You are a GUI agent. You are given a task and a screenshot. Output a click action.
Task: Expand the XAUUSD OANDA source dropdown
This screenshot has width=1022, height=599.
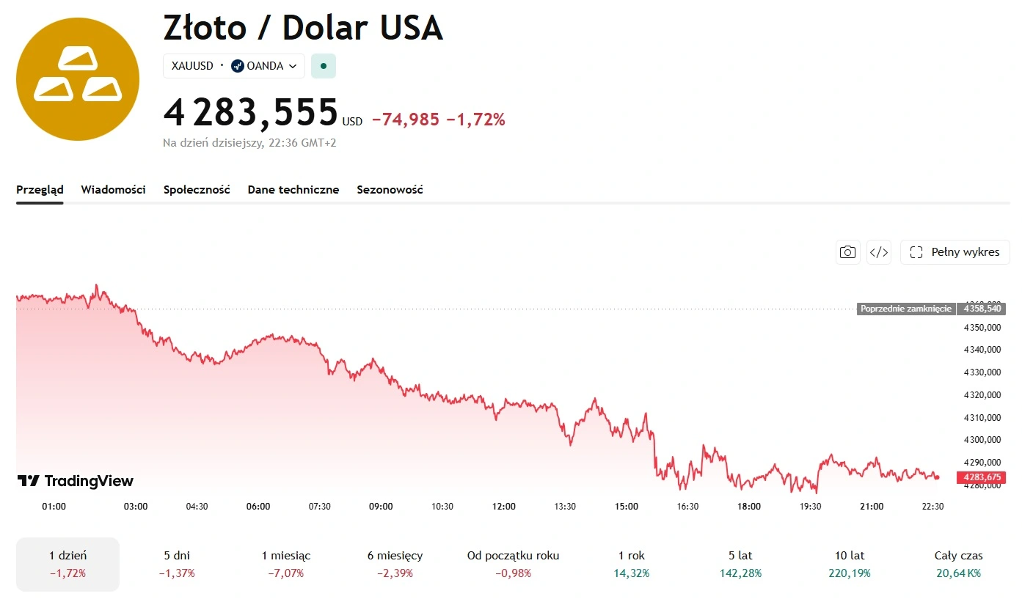pos(234,66)
